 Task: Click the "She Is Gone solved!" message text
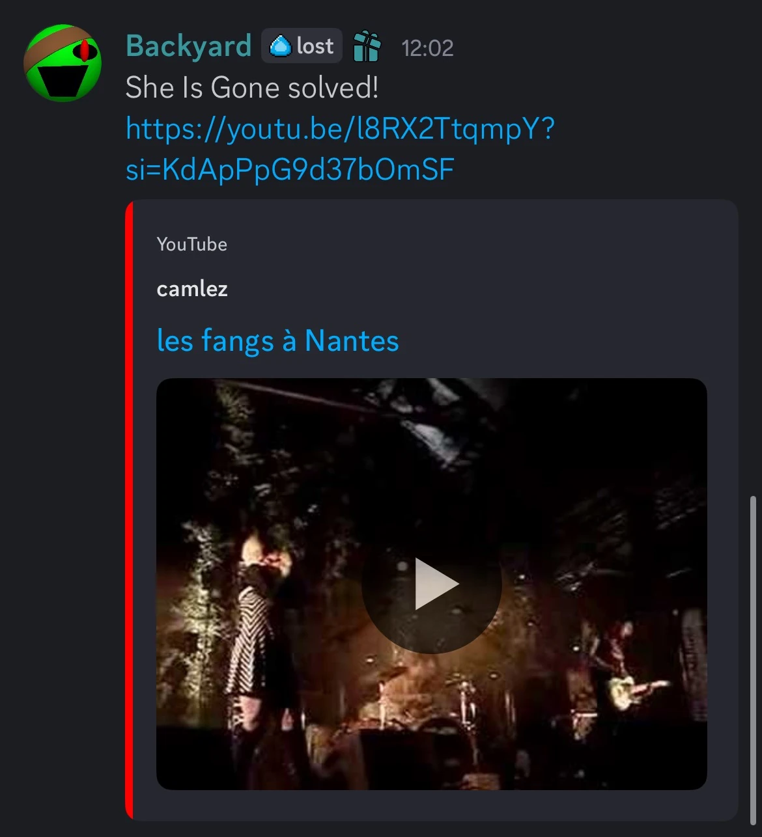[x=251, y=87]
